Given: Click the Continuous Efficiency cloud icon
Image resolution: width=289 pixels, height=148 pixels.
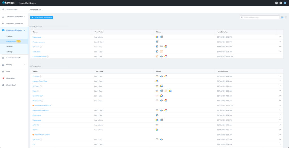Looking at the screenshot, I should (x=3, y=30).
